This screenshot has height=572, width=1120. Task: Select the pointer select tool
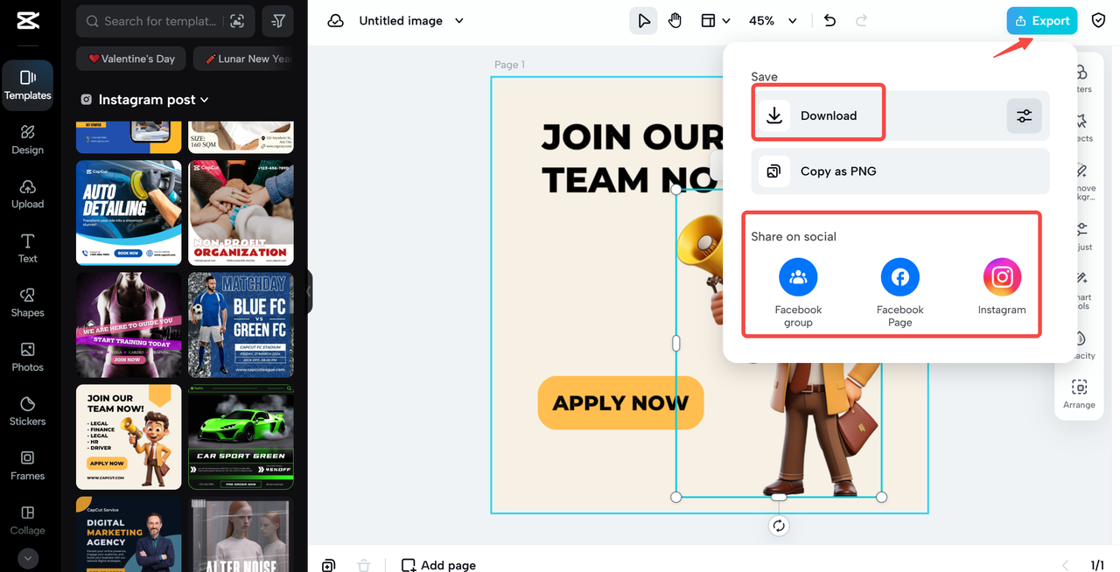pos(644,21)
